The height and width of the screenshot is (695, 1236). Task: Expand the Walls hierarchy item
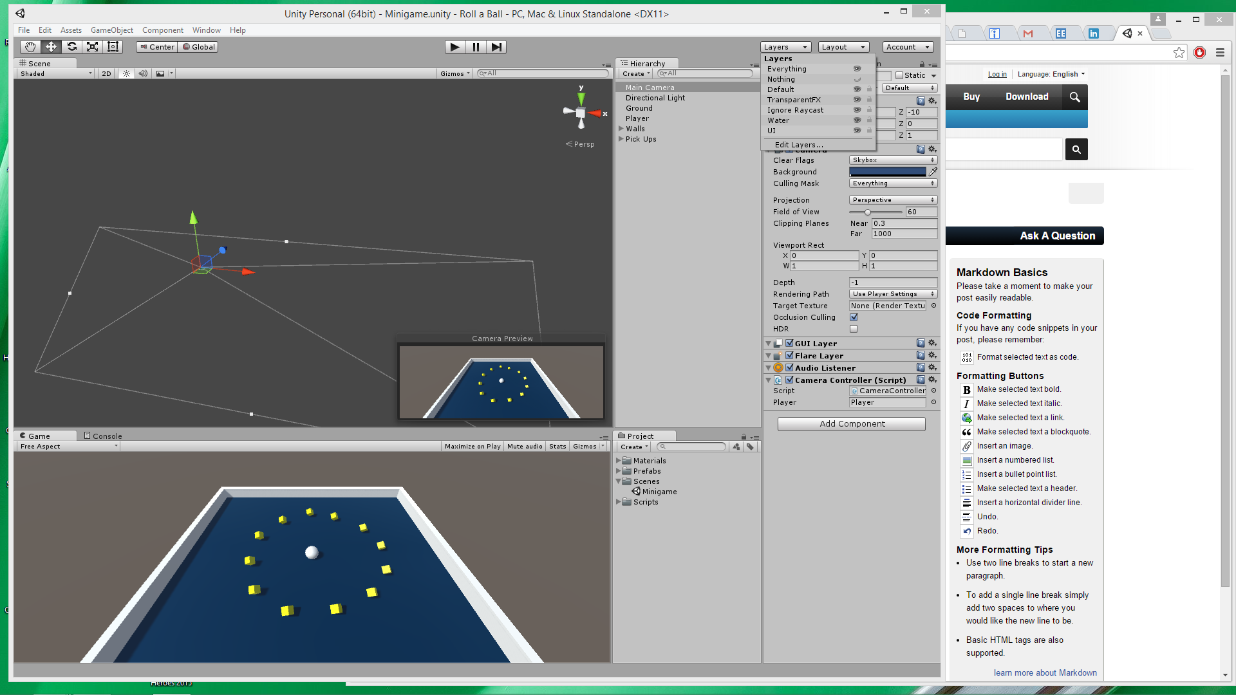[x=621, y=128]
